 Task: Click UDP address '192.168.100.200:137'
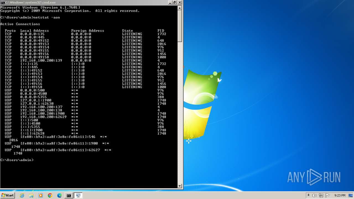41,107
